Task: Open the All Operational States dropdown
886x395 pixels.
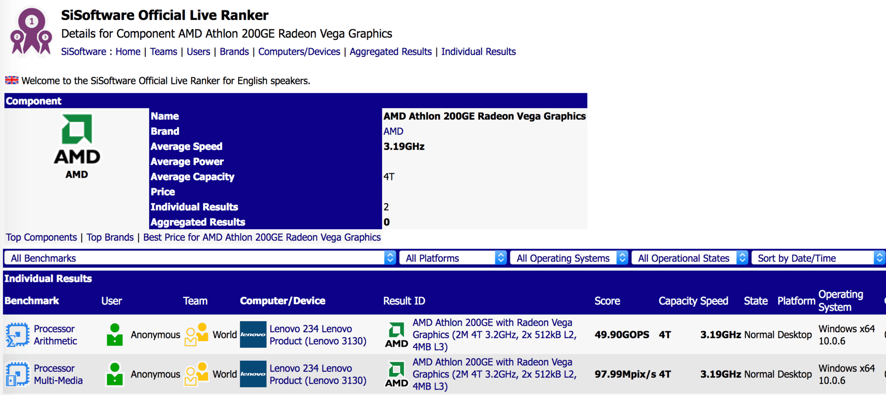Action: coord(689,258)
